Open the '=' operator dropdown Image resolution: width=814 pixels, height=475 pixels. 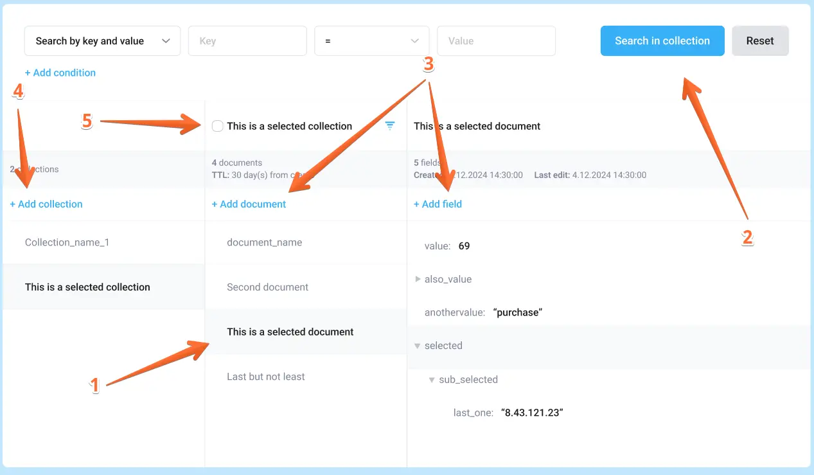[x=371, y=41]
